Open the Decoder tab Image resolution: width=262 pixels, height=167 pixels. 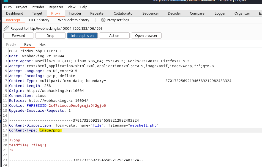click(x=174, y=13)
